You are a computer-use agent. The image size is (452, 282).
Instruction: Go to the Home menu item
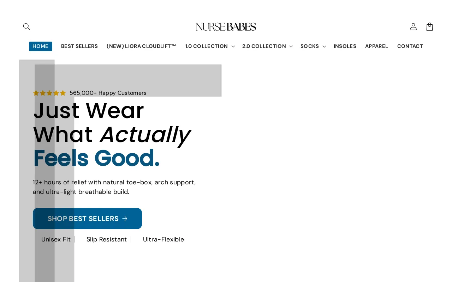coord(41,46)
